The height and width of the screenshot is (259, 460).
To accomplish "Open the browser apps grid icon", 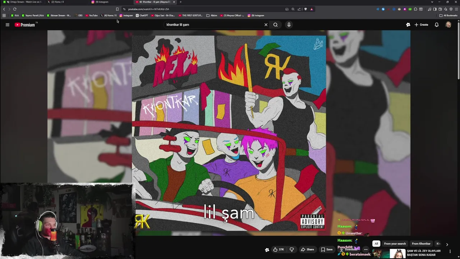I will coord(4,15).
